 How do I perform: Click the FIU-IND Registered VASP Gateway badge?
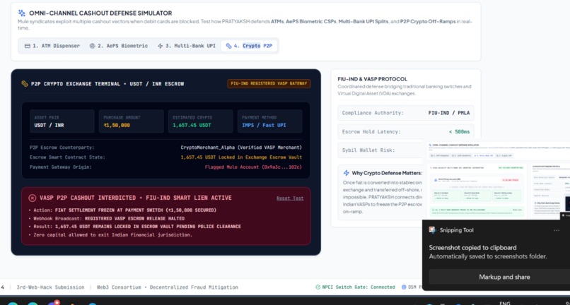point(269,83)
